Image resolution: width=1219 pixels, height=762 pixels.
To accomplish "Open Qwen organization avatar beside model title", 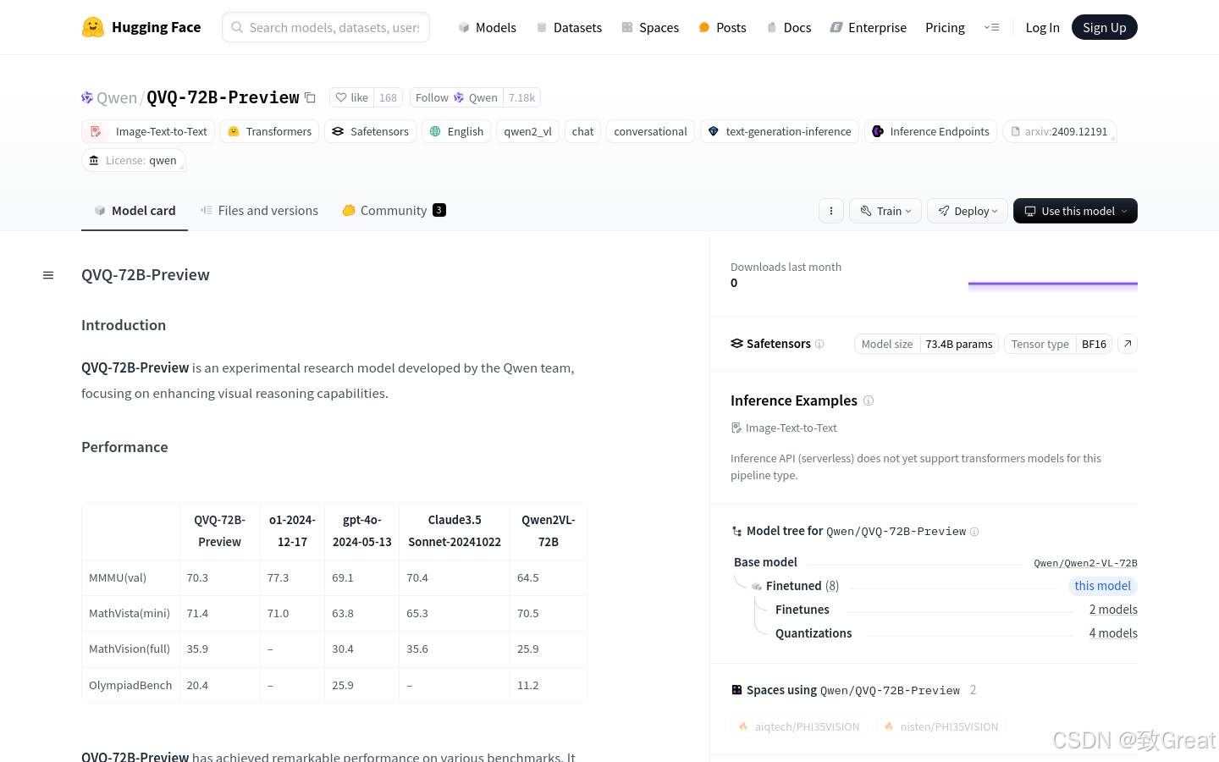I will click(x=87, y=97).
